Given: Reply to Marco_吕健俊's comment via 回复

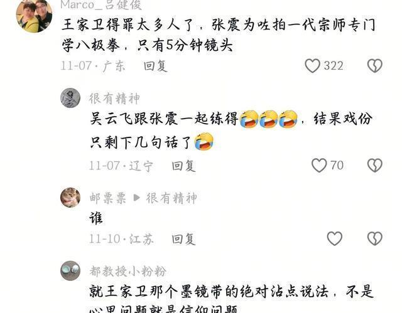Looking at the screenshot, I should pyautogui.click(x=155, y=66).
